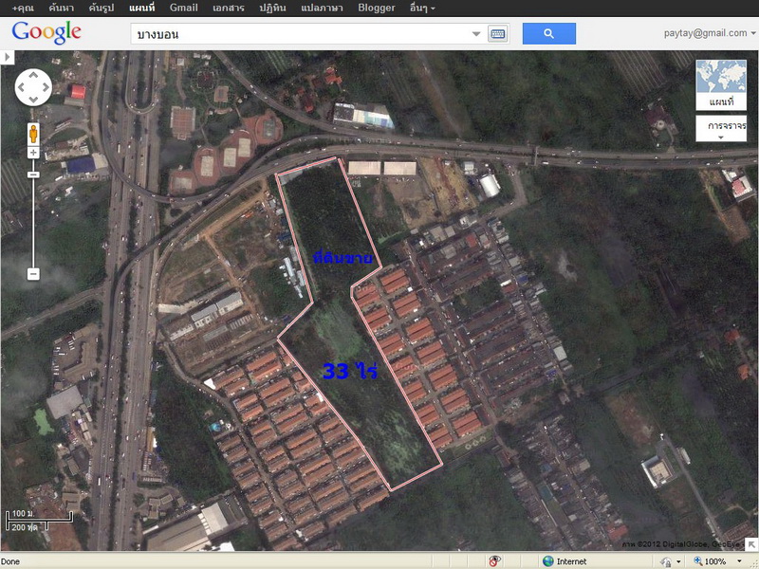Show the left side panel

pyautogui.click(x=8, y=58)
